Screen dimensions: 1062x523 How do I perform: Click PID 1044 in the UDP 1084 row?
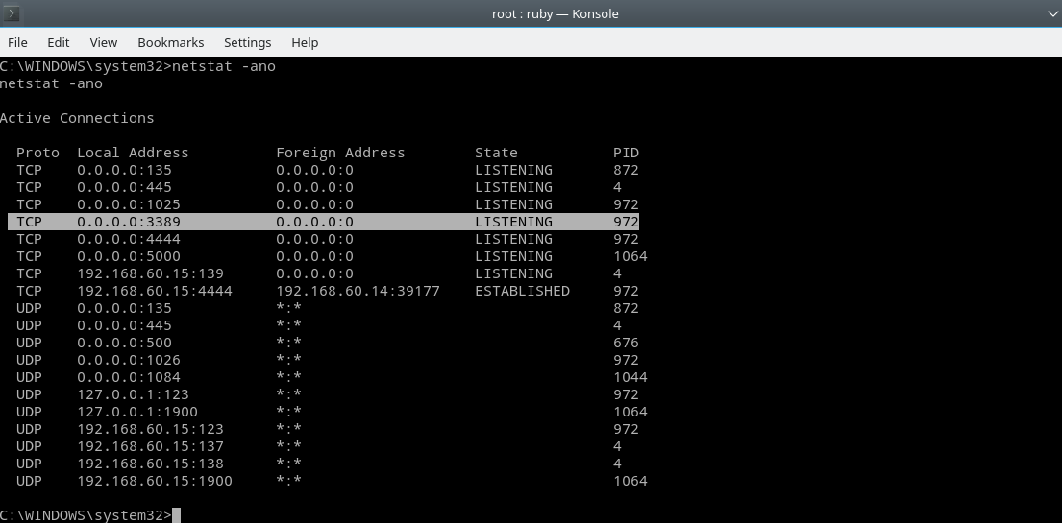(630, 377)
